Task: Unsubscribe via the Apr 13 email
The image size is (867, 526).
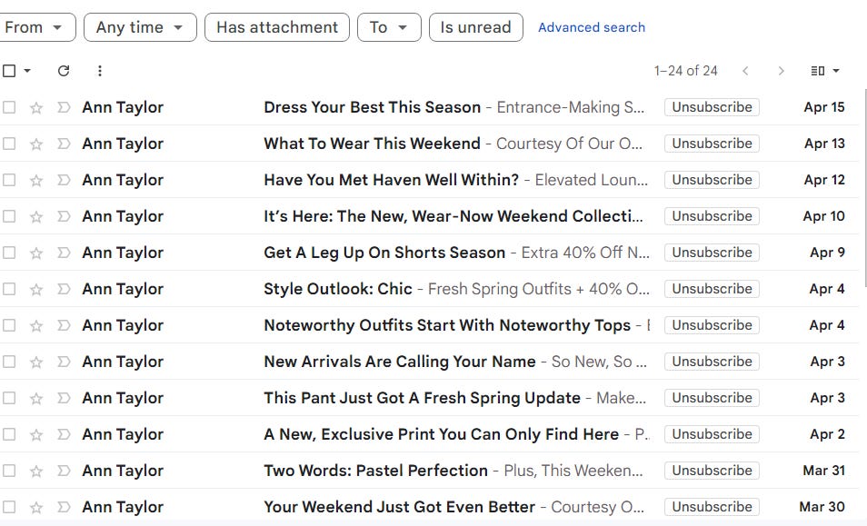Action: tap(712, 144)
